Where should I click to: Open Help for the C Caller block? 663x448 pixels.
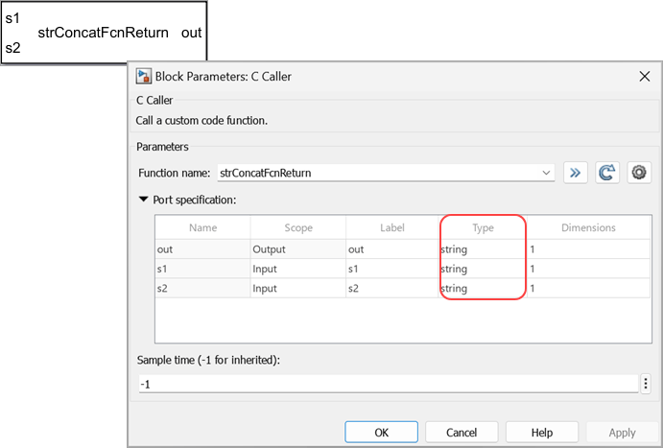(x=541, y=433)
